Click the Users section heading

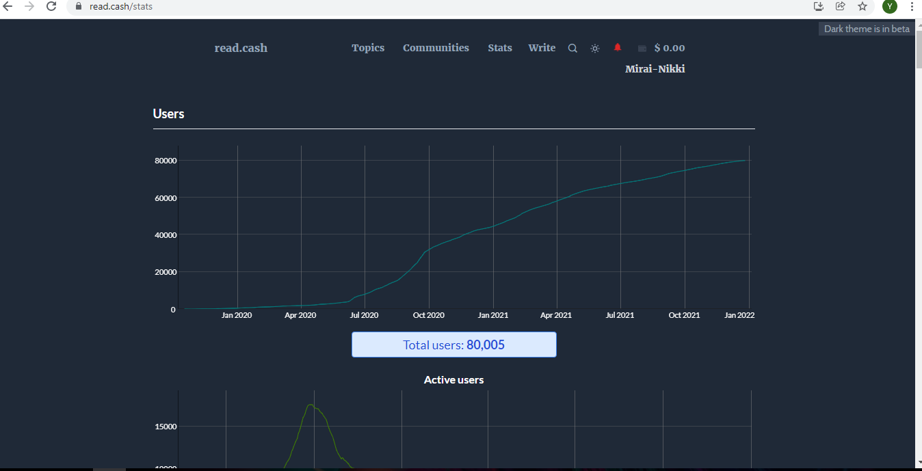point(169,113)
